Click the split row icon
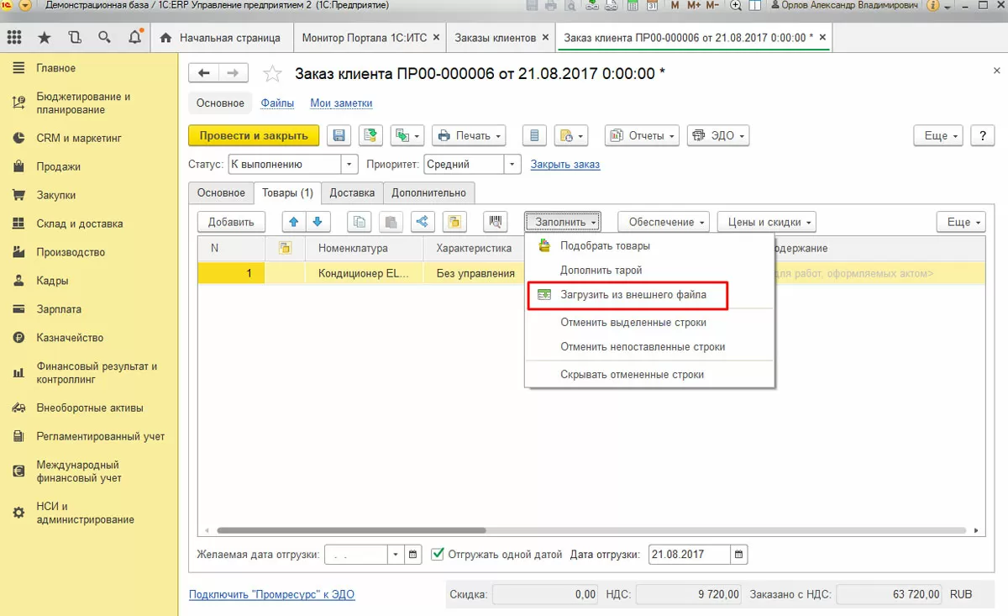This screenshot has height=616, width=1008. coord(422,222)
